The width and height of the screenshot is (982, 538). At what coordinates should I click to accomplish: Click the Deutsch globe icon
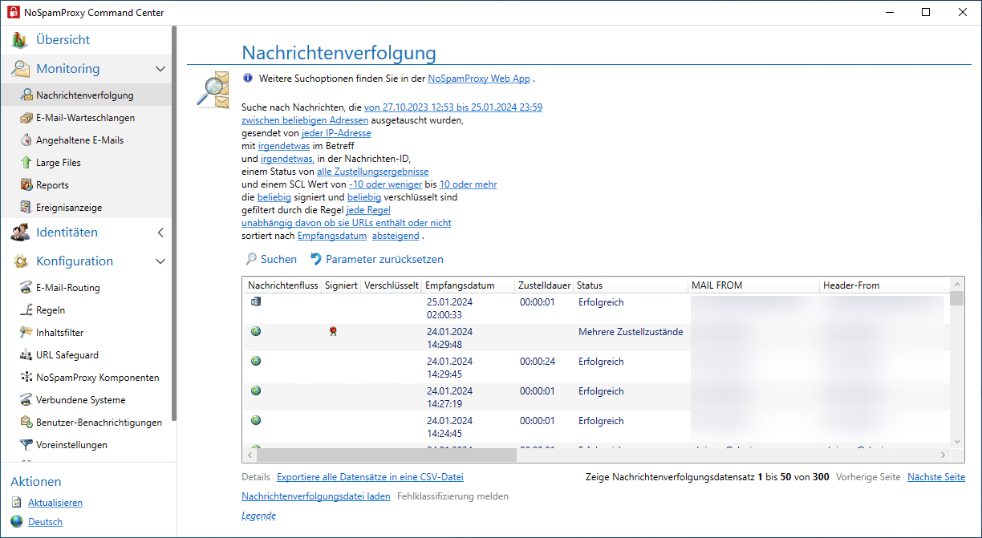[x=17, y=522]
